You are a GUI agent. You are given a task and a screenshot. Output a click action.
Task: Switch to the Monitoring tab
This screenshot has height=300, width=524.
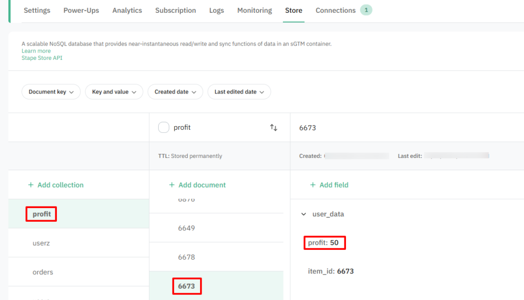tap(255, 10)
